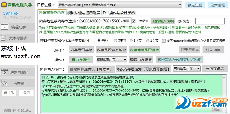
Task: Open the 百宝箱 category
Action: point(18,84)
